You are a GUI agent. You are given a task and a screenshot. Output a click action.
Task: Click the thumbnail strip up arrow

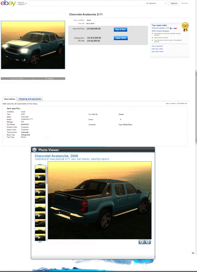(40, 164)
